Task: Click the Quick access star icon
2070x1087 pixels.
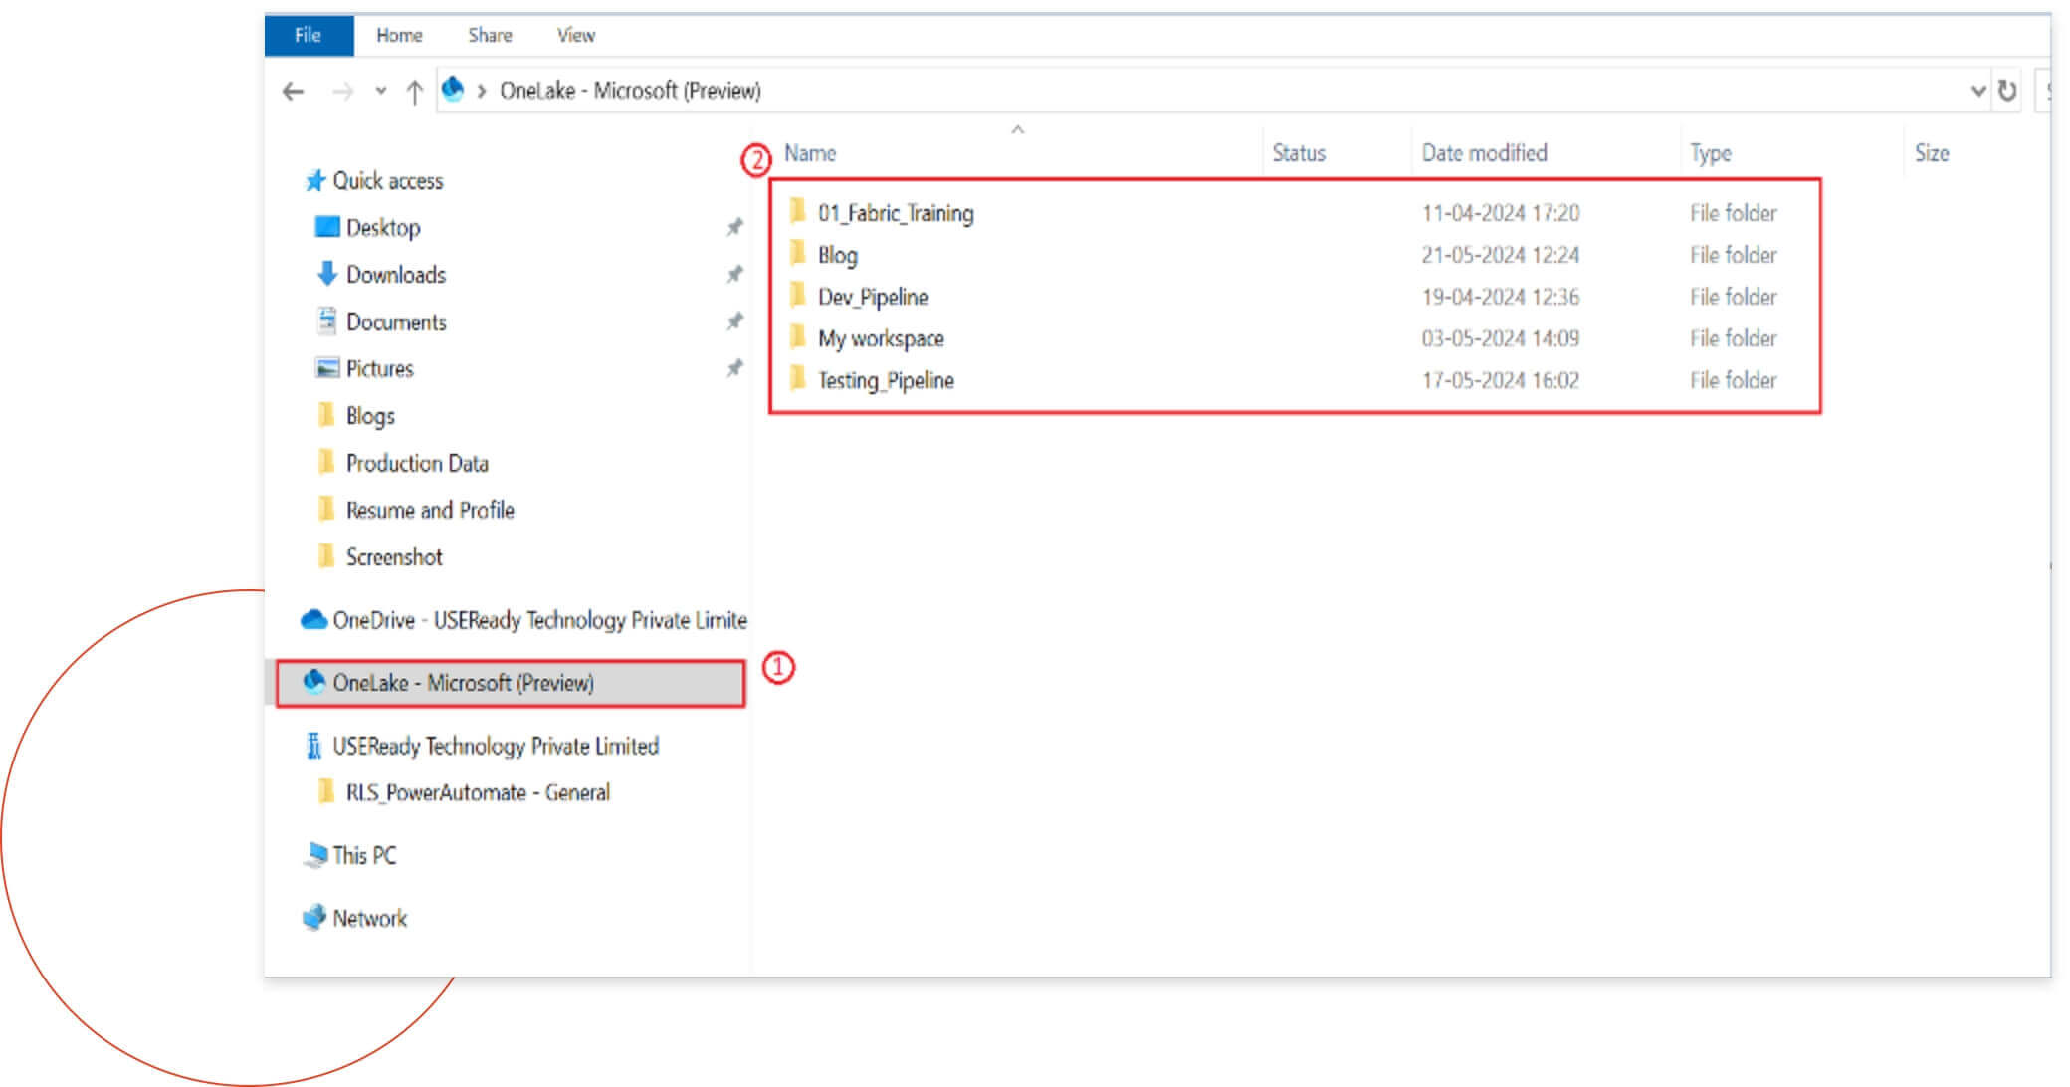Action: (315, 180)
